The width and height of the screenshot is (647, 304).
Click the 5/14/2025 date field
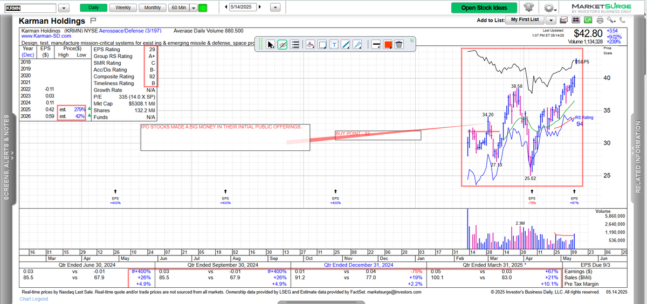click(x=242, y=8)
